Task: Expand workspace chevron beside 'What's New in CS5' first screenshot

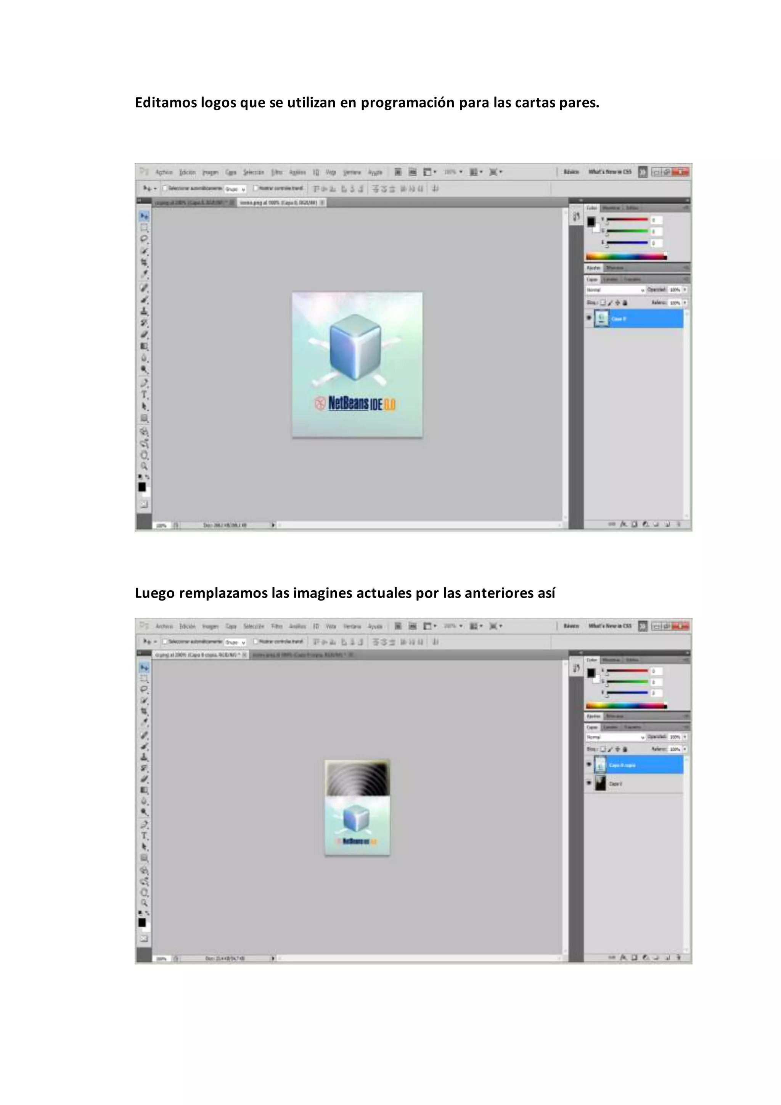Action: pos(643,172)
